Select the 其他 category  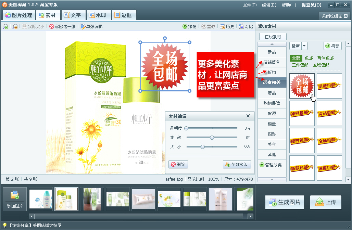coord(272,155)
